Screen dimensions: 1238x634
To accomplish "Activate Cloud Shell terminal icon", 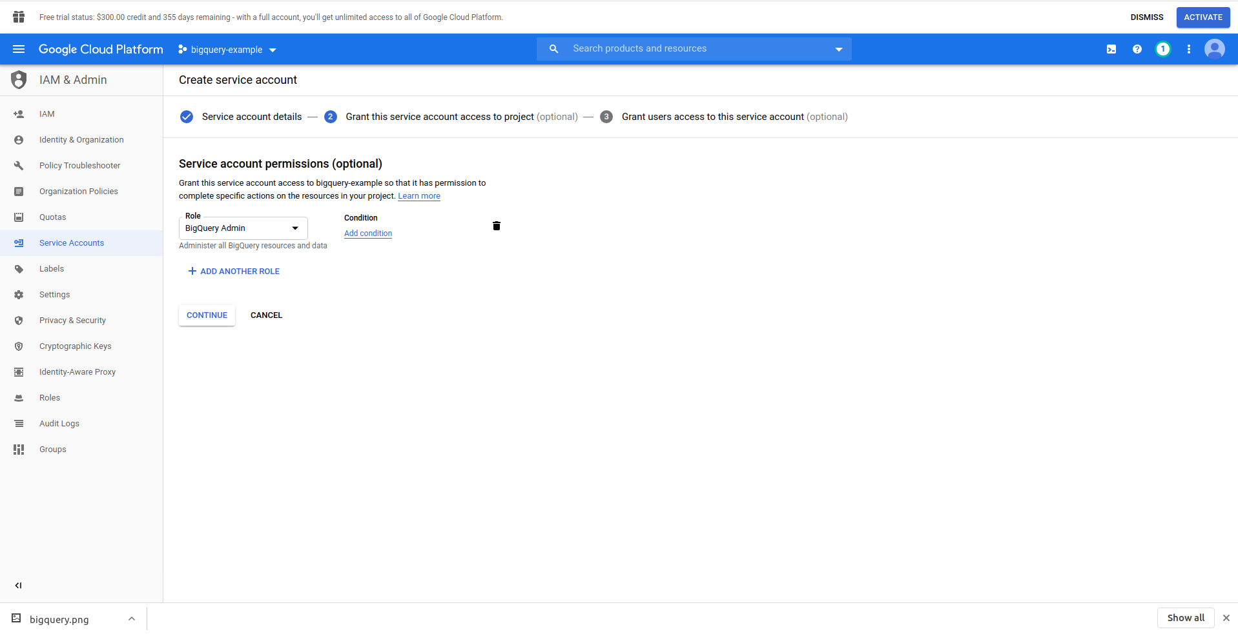I will tap(1111, 49).
